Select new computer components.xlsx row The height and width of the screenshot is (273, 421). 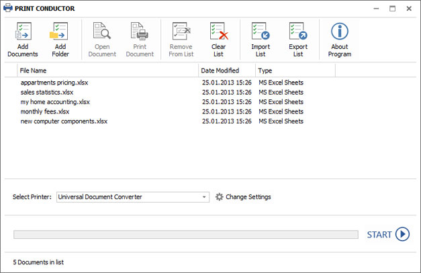[210, 121]
